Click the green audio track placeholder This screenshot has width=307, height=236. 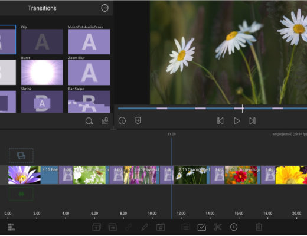click(x=21, y=194)
